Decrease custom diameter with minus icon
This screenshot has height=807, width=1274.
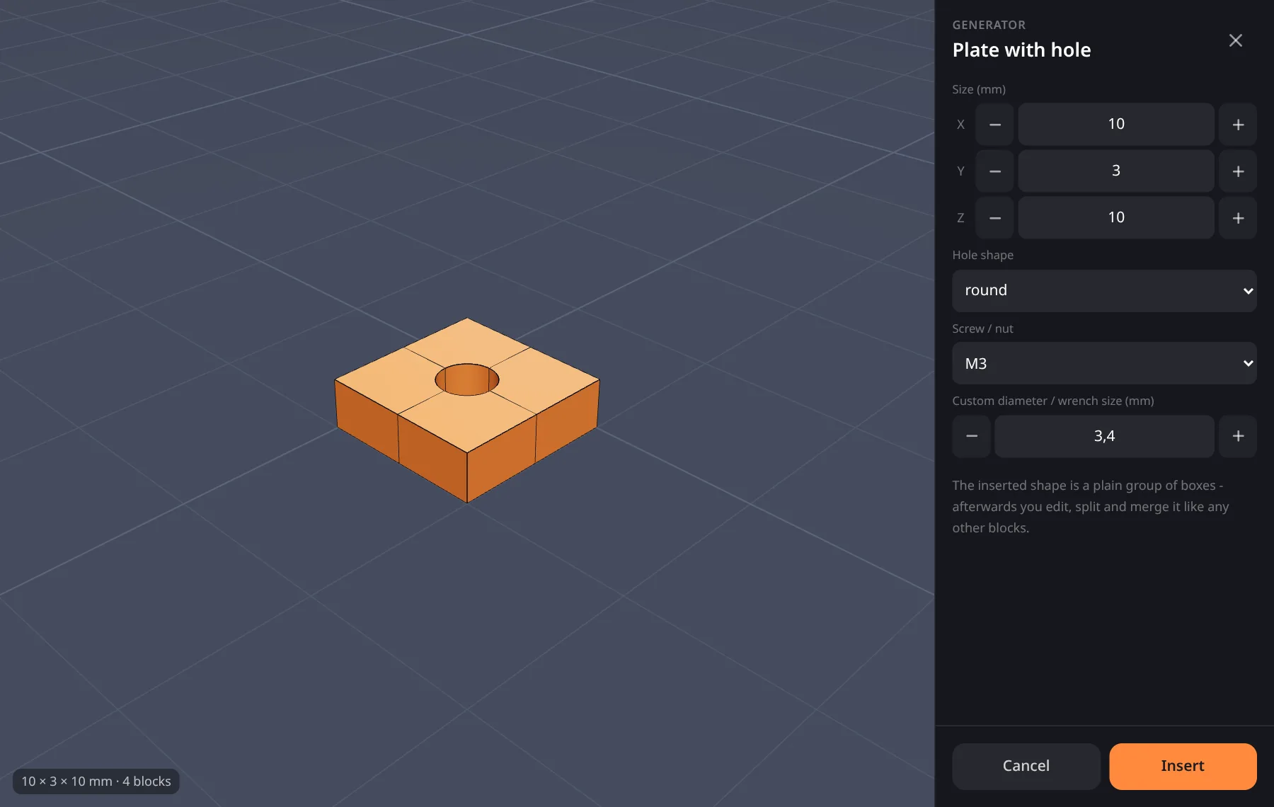tap(971, 436)
